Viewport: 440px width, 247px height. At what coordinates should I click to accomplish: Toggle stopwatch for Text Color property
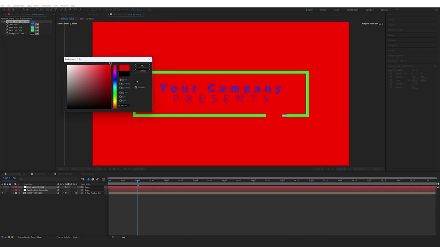coord(7,25)
